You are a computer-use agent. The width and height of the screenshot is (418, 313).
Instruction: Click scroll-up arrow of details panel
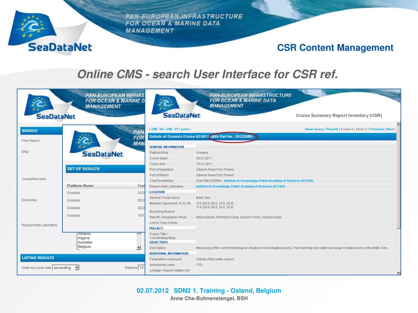398,124
